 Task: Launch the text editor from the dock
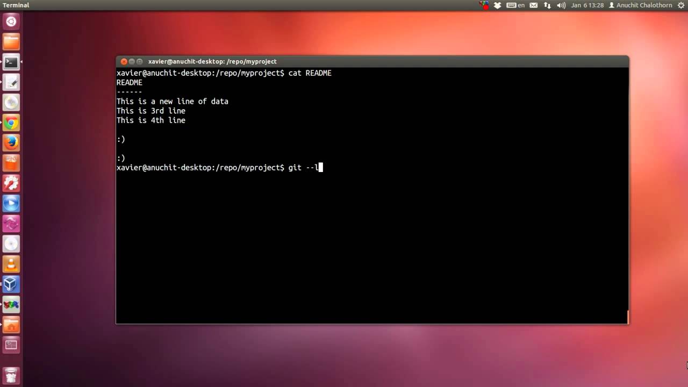pos(11,82)
